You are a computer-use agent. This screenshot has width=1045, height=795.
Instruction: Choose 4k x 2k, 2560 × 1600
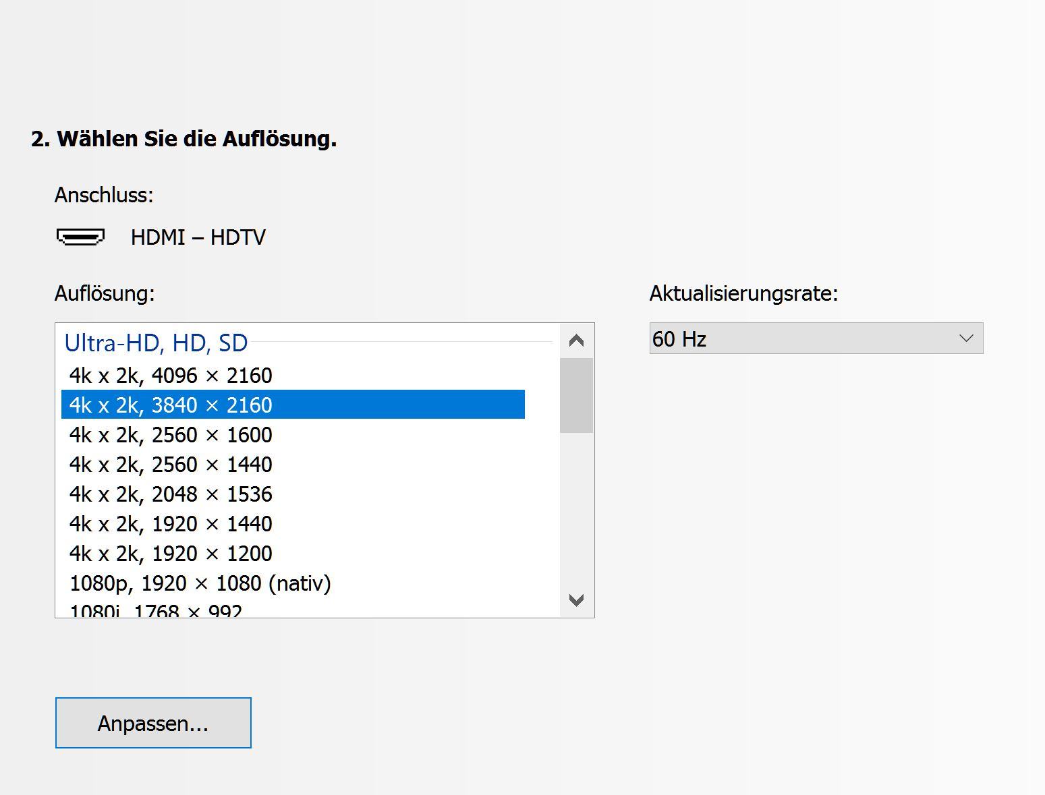[171, 435]
